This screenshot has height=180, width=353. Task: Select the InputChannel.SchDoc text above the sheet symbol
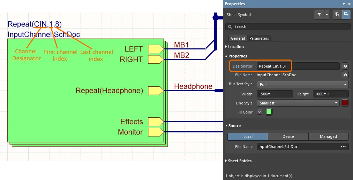(x=44, y=34)
